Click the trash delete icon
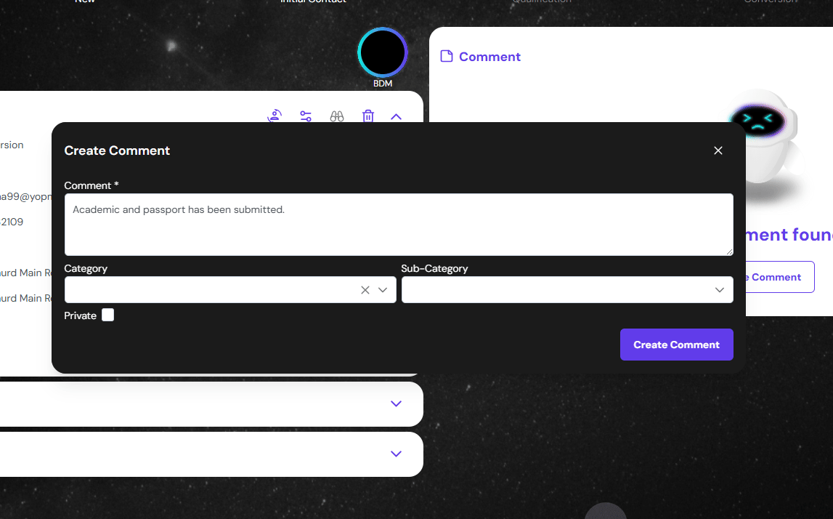This screenshot has width=833, height=519. pos(368,116)
